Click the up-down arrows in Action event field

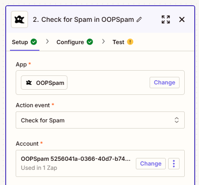[177, 120]
